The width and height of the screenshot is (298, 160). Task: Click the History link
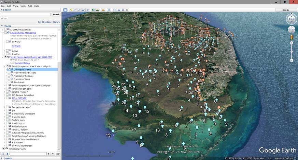pyautogui.click(x=56, y=22)
